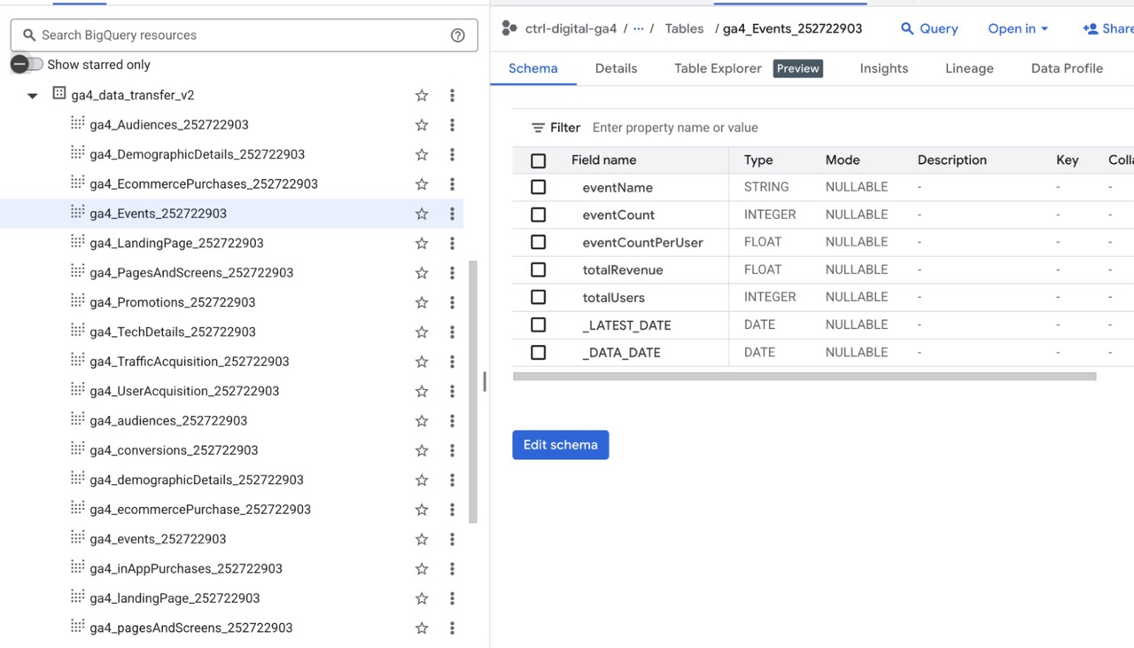The width and height of the screenshot is (1134, 648).
Task: Click the table icon beside ga4_Promotions_252722903
Action: coord(78,301)
